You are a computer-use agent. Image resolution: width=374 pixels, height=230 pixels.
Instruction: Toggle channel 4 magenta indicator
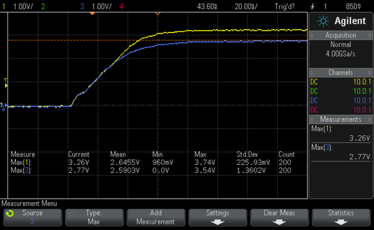pos(121,6)
